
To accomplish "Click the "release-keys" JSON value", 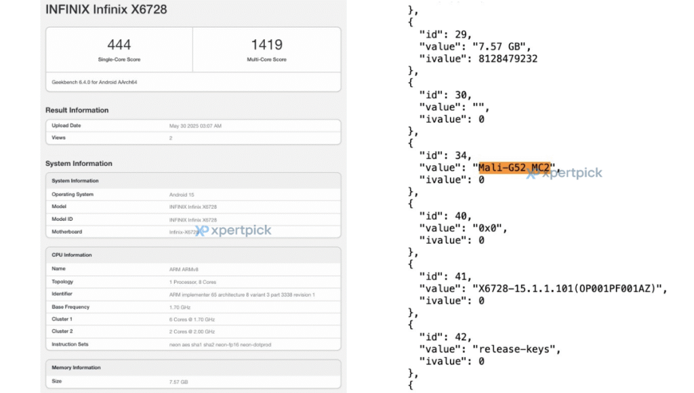I will [518, 349].
